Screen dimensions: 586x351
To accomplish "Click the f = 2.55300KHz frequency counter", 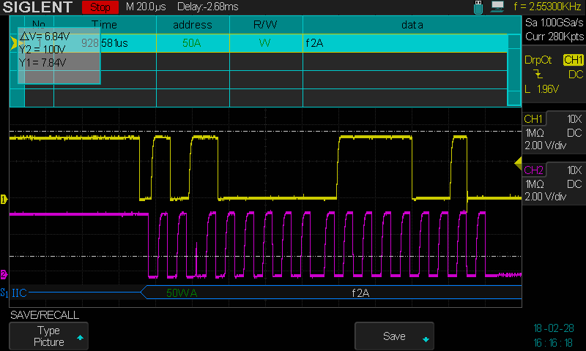I will click(547, 7).
